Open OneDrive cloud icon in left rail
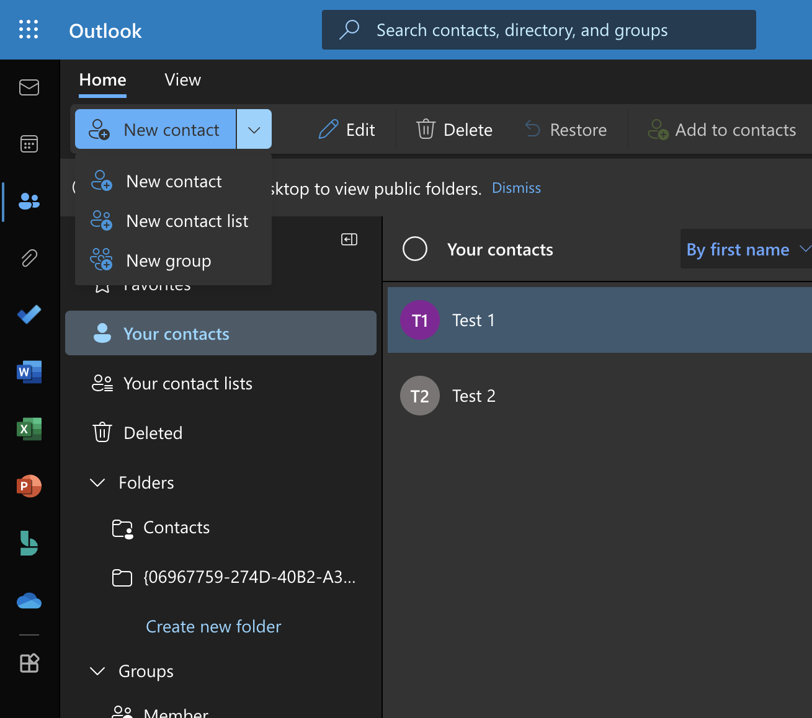The image size is (812, 718). 29,601
